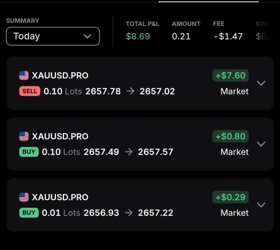Click the BUY badge on 0.01 lots trade
The width and height of the screenshot is (280, 250).
click(x=29, y=213)
